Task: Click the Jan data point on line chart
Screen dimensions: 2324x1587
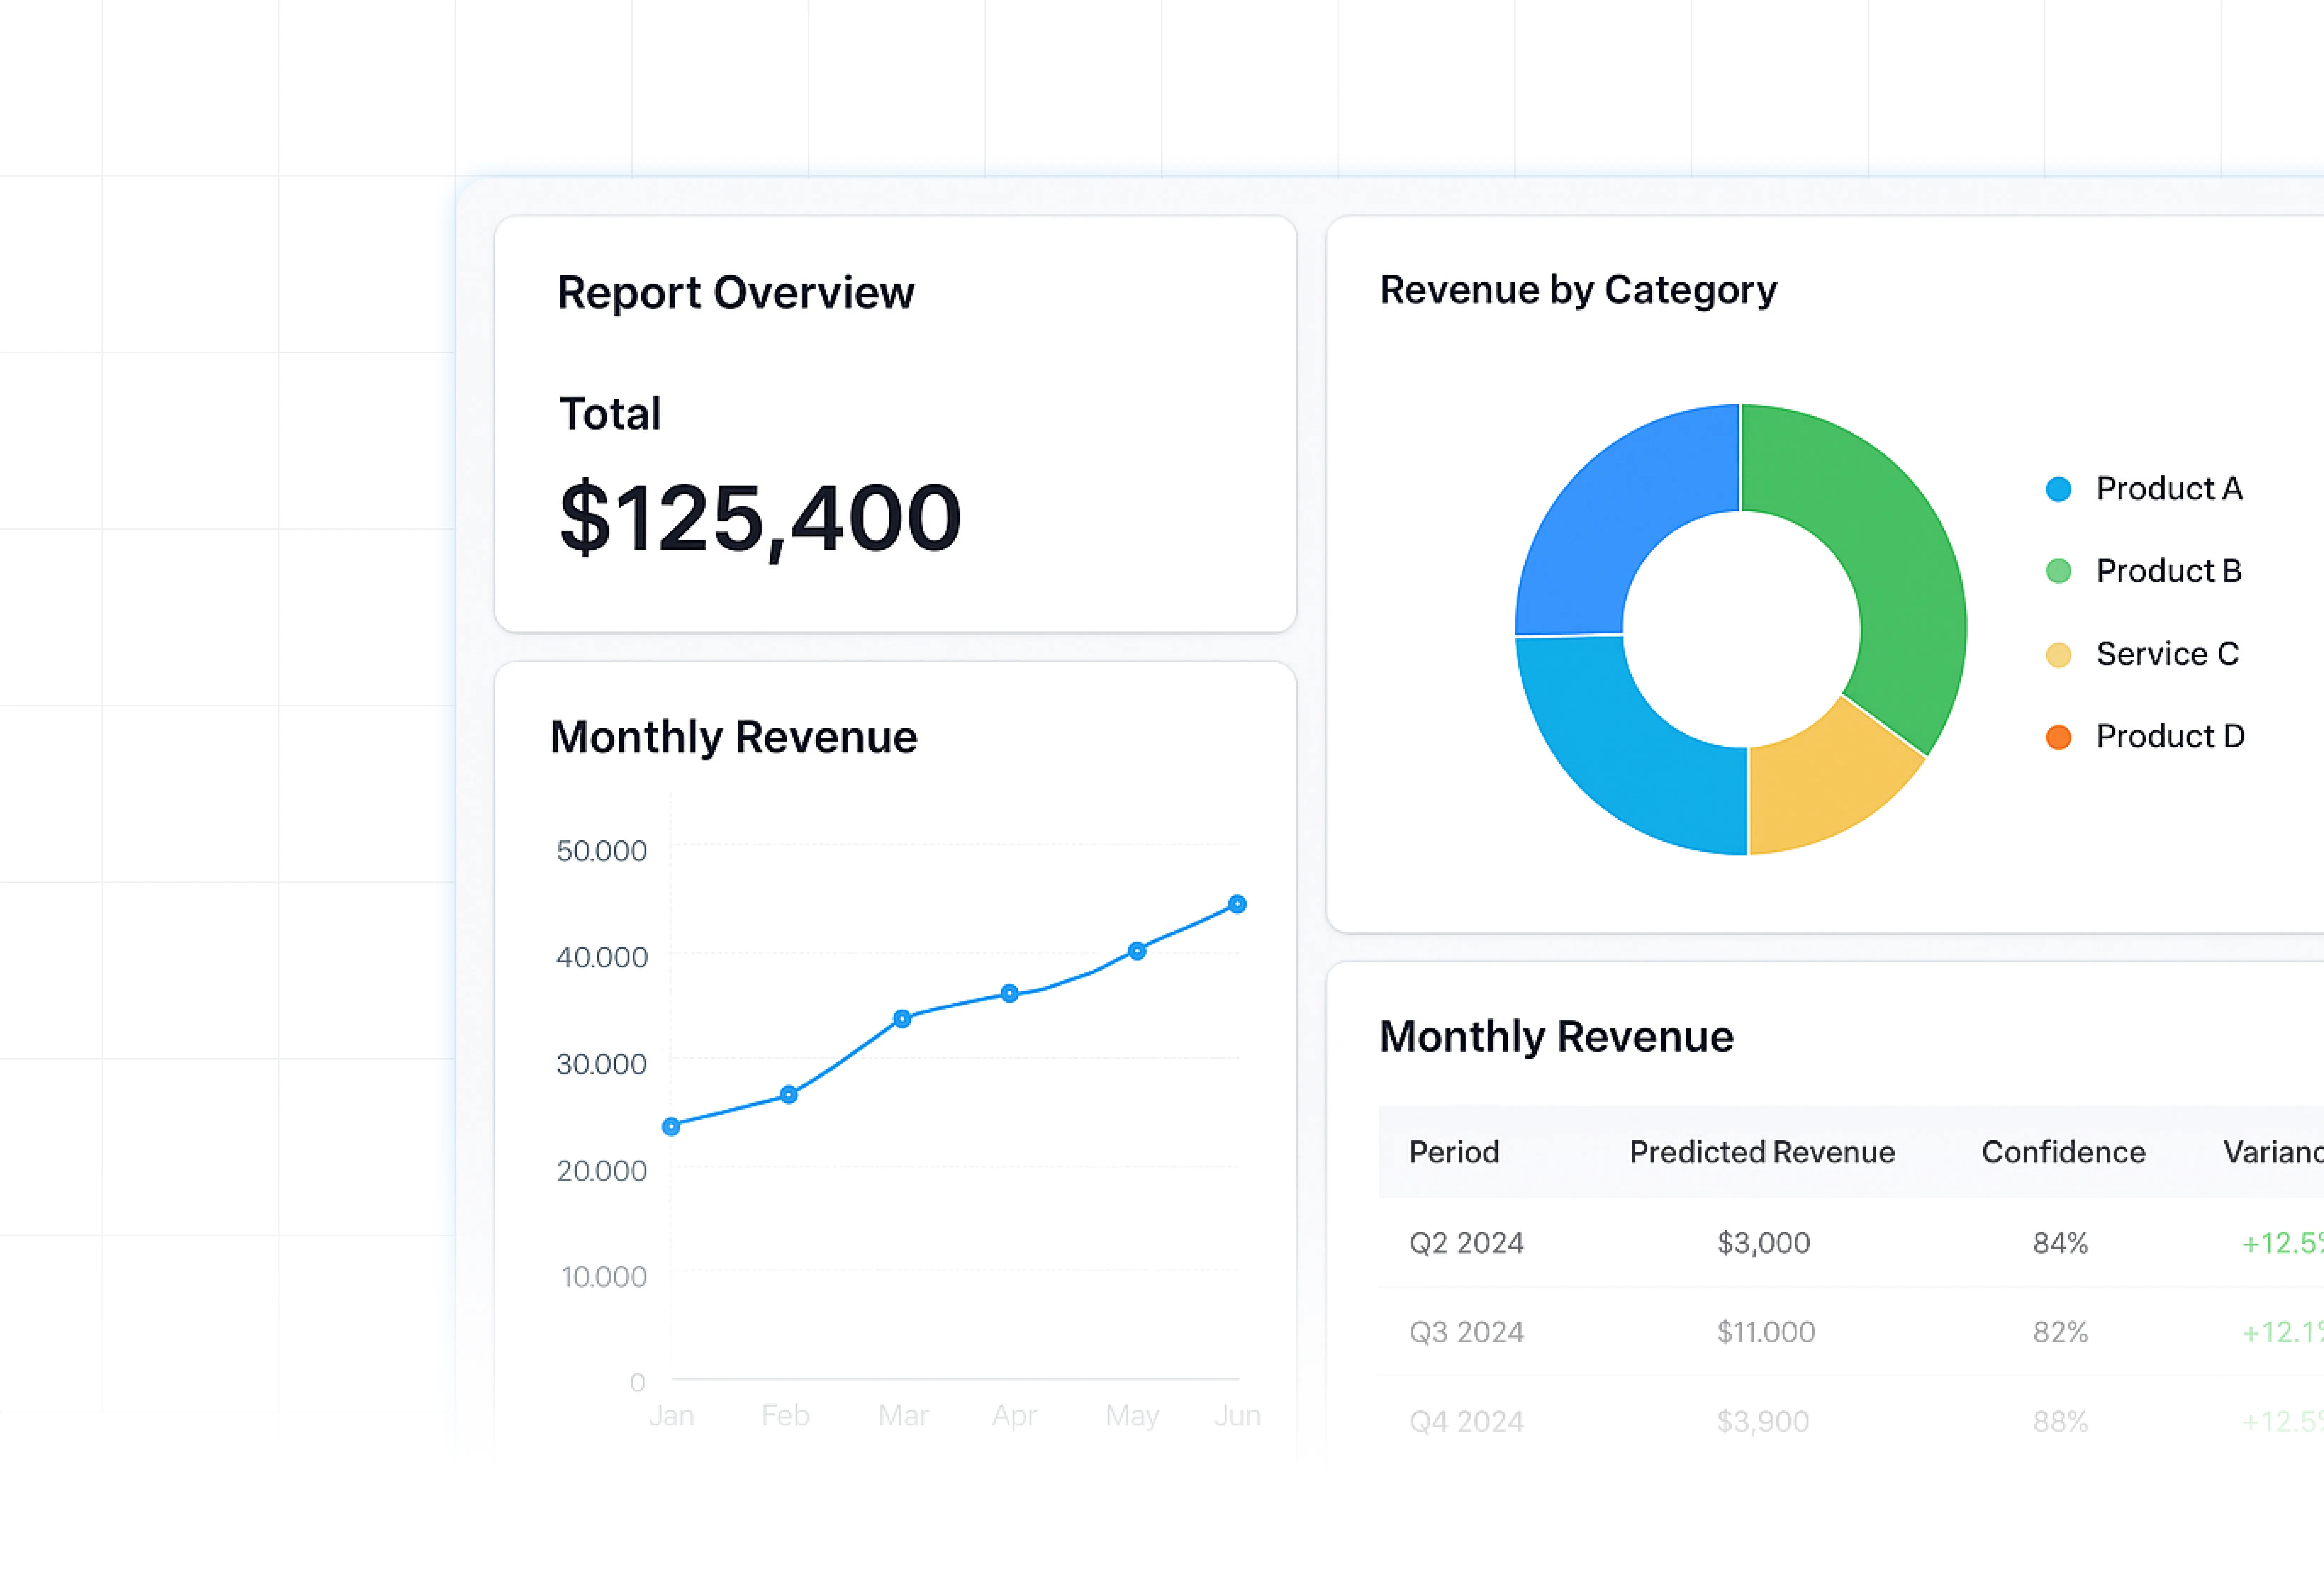Action: pos(671,1127)
